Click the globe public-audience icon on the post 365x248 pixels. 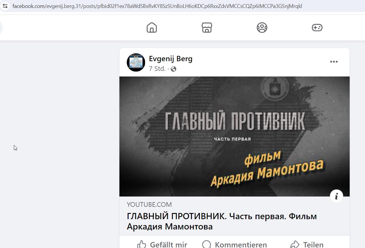(174, 69)
